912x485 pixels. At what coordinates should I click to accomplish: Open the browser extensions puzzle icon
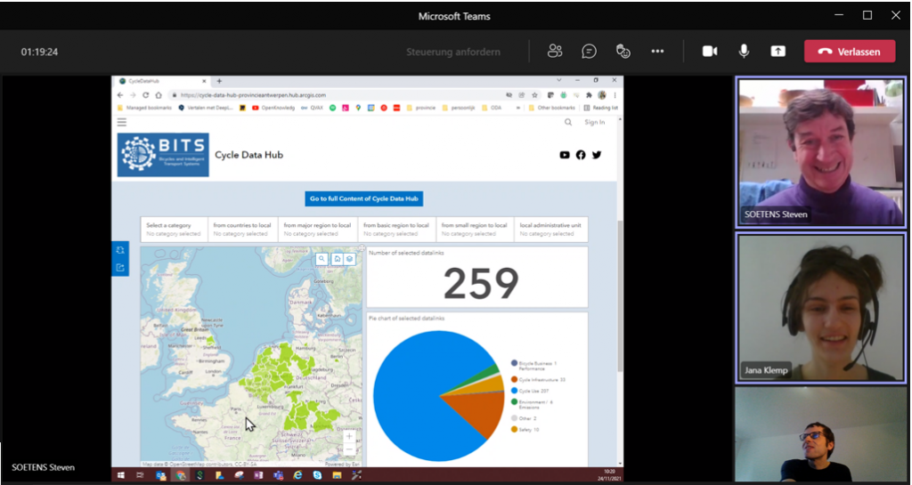point(589,94)
